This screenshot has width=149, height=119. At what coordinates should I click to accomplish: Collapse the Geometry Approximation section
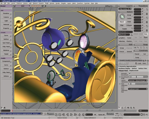tap(119, 66)
